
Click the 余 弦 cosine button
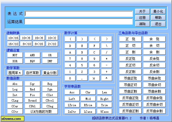[x=154, y=39]
